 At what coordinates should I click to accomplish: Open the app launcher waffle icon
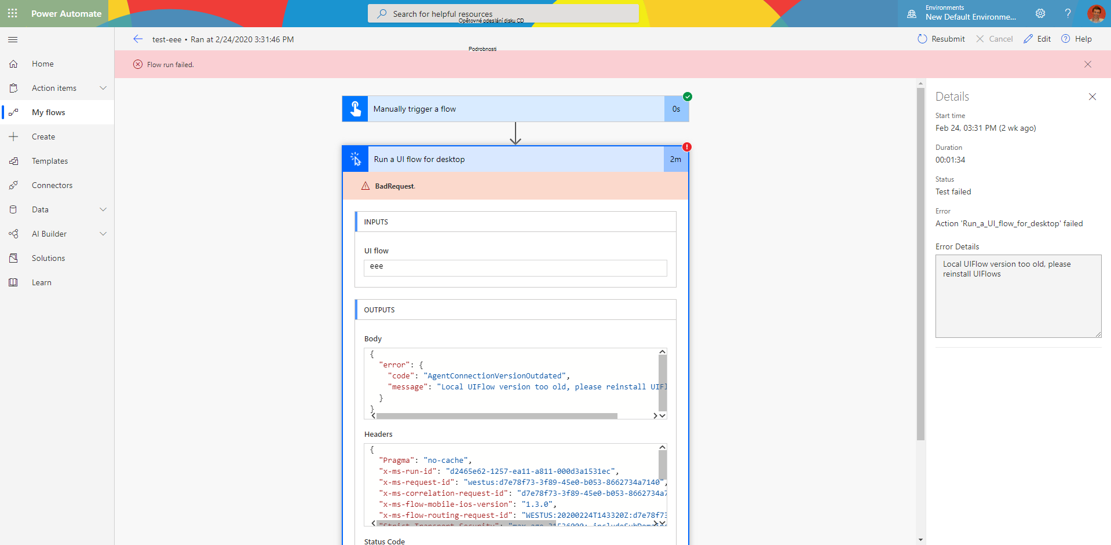[x=13, y=13]
